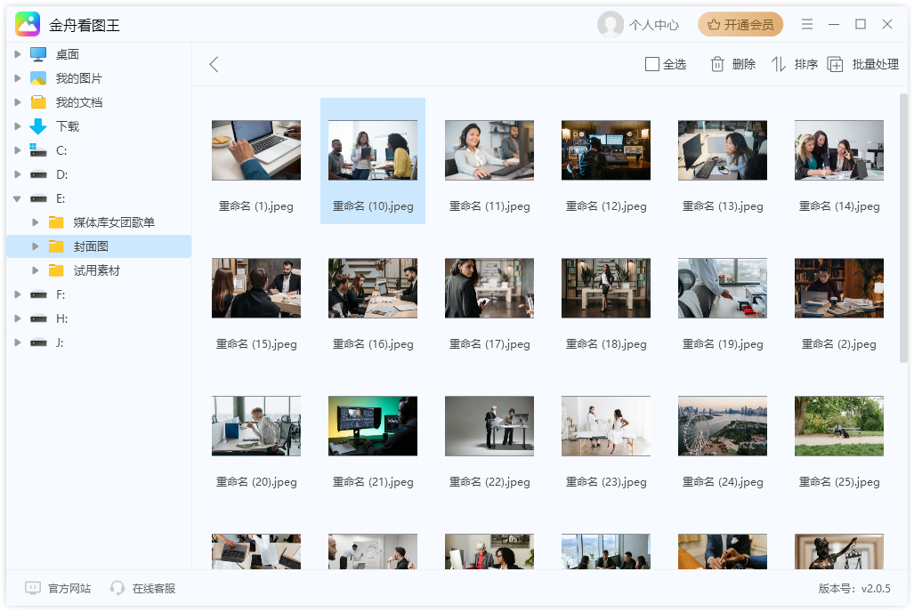This screenshot has height=612, width=914.
Task: Click the user avatar icon
Action: tap(611, 24)
